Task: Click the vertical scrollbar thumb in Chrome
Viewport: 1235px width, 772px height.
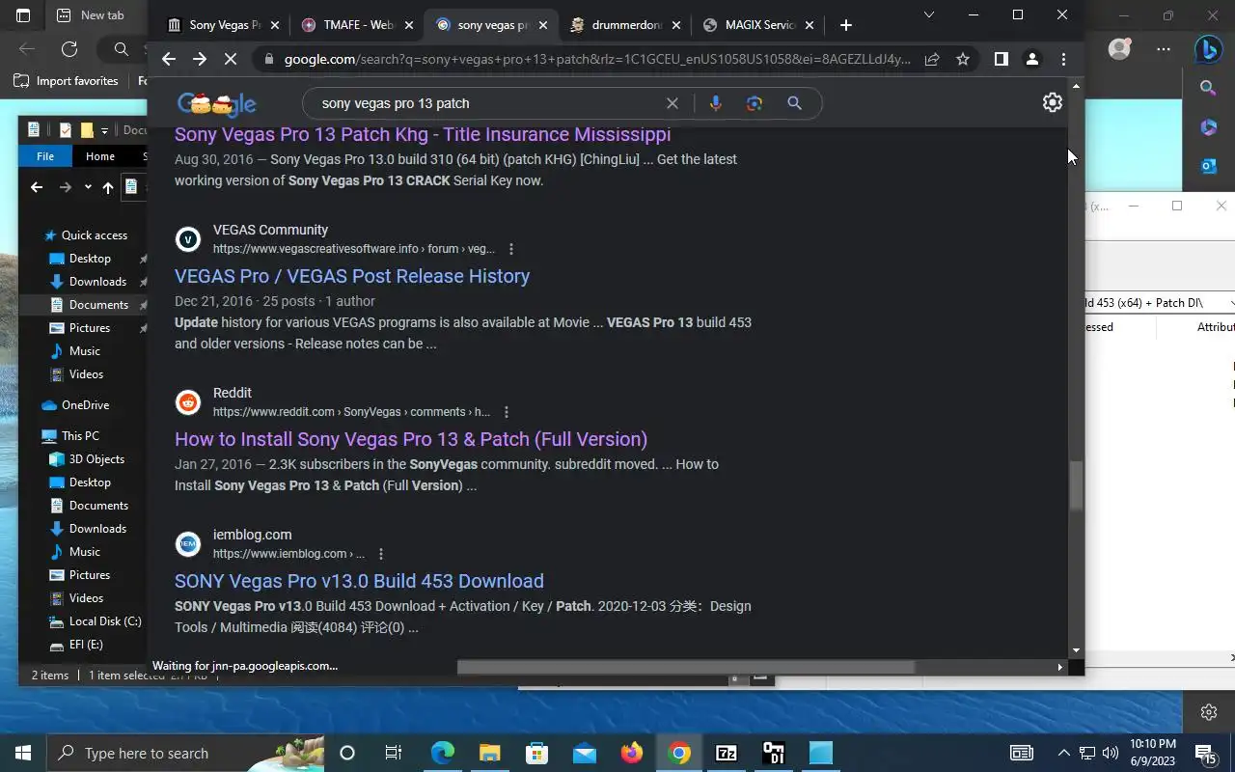Action: point(1076,486)
